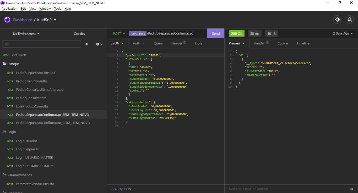The image size is (358, 193).
Task: Switch to the Query tab
Action: [158, 43]
